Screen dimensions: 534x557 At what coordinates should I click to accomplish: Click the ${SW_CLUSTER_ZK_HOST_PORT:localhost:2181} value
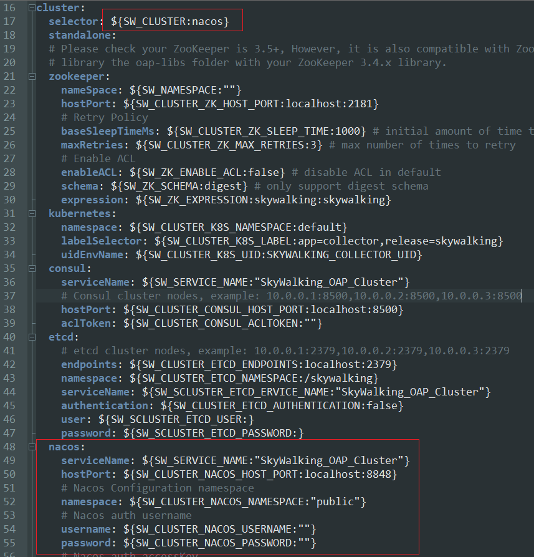click(x=251, y=104)
